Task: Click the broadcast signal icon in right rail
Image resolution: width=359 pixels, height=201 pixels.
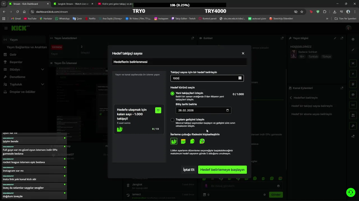Action: [353, 105]
